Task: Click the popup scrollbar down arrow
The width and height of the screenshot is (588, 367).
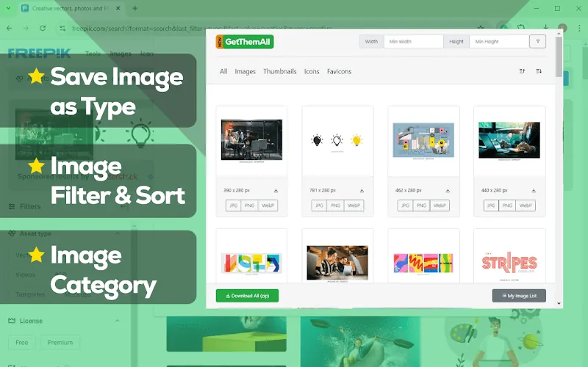Action: click(x=559, y=304)
